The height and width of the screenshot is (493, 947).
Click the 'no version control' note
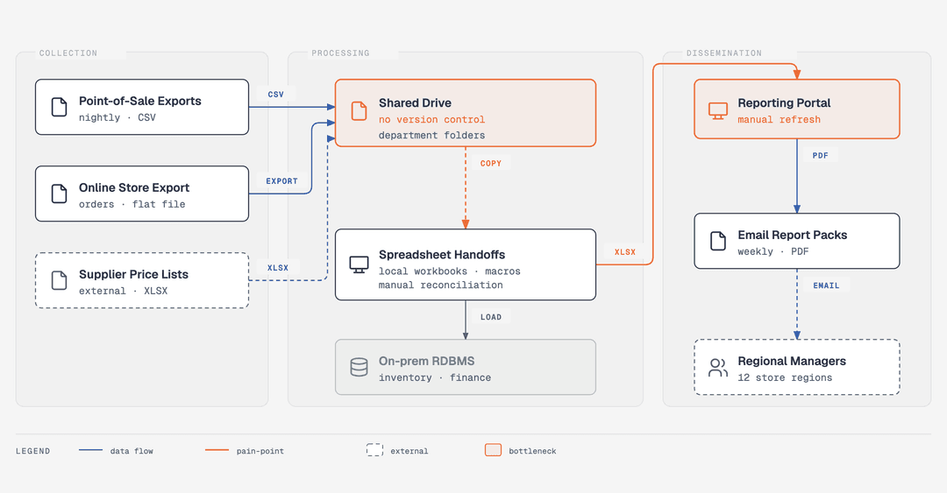pos(431,119)
